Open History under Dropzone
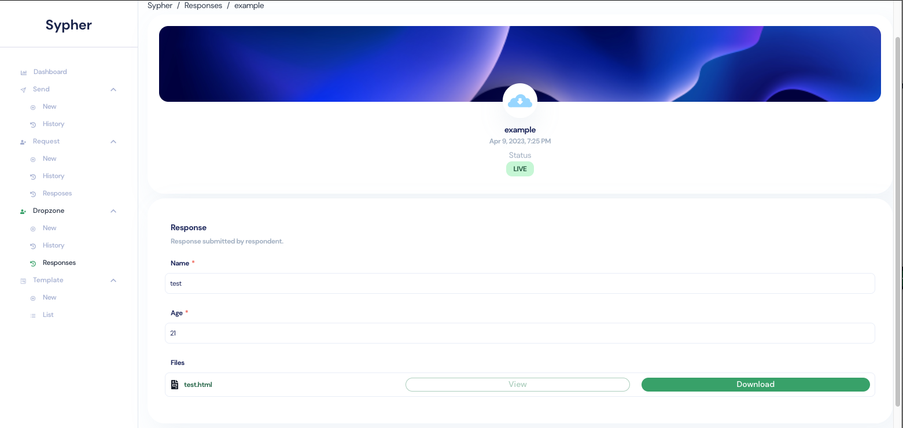The width and height of the screenshot is (903, 428). tap(53, 245)
